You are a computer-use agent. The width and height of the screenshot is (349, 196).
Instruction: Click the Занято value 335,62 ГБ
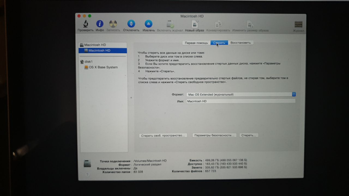[x=225, y=167]
